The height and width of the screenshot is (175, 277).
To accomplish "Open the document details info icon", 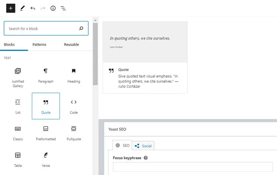I will (53, 8).
